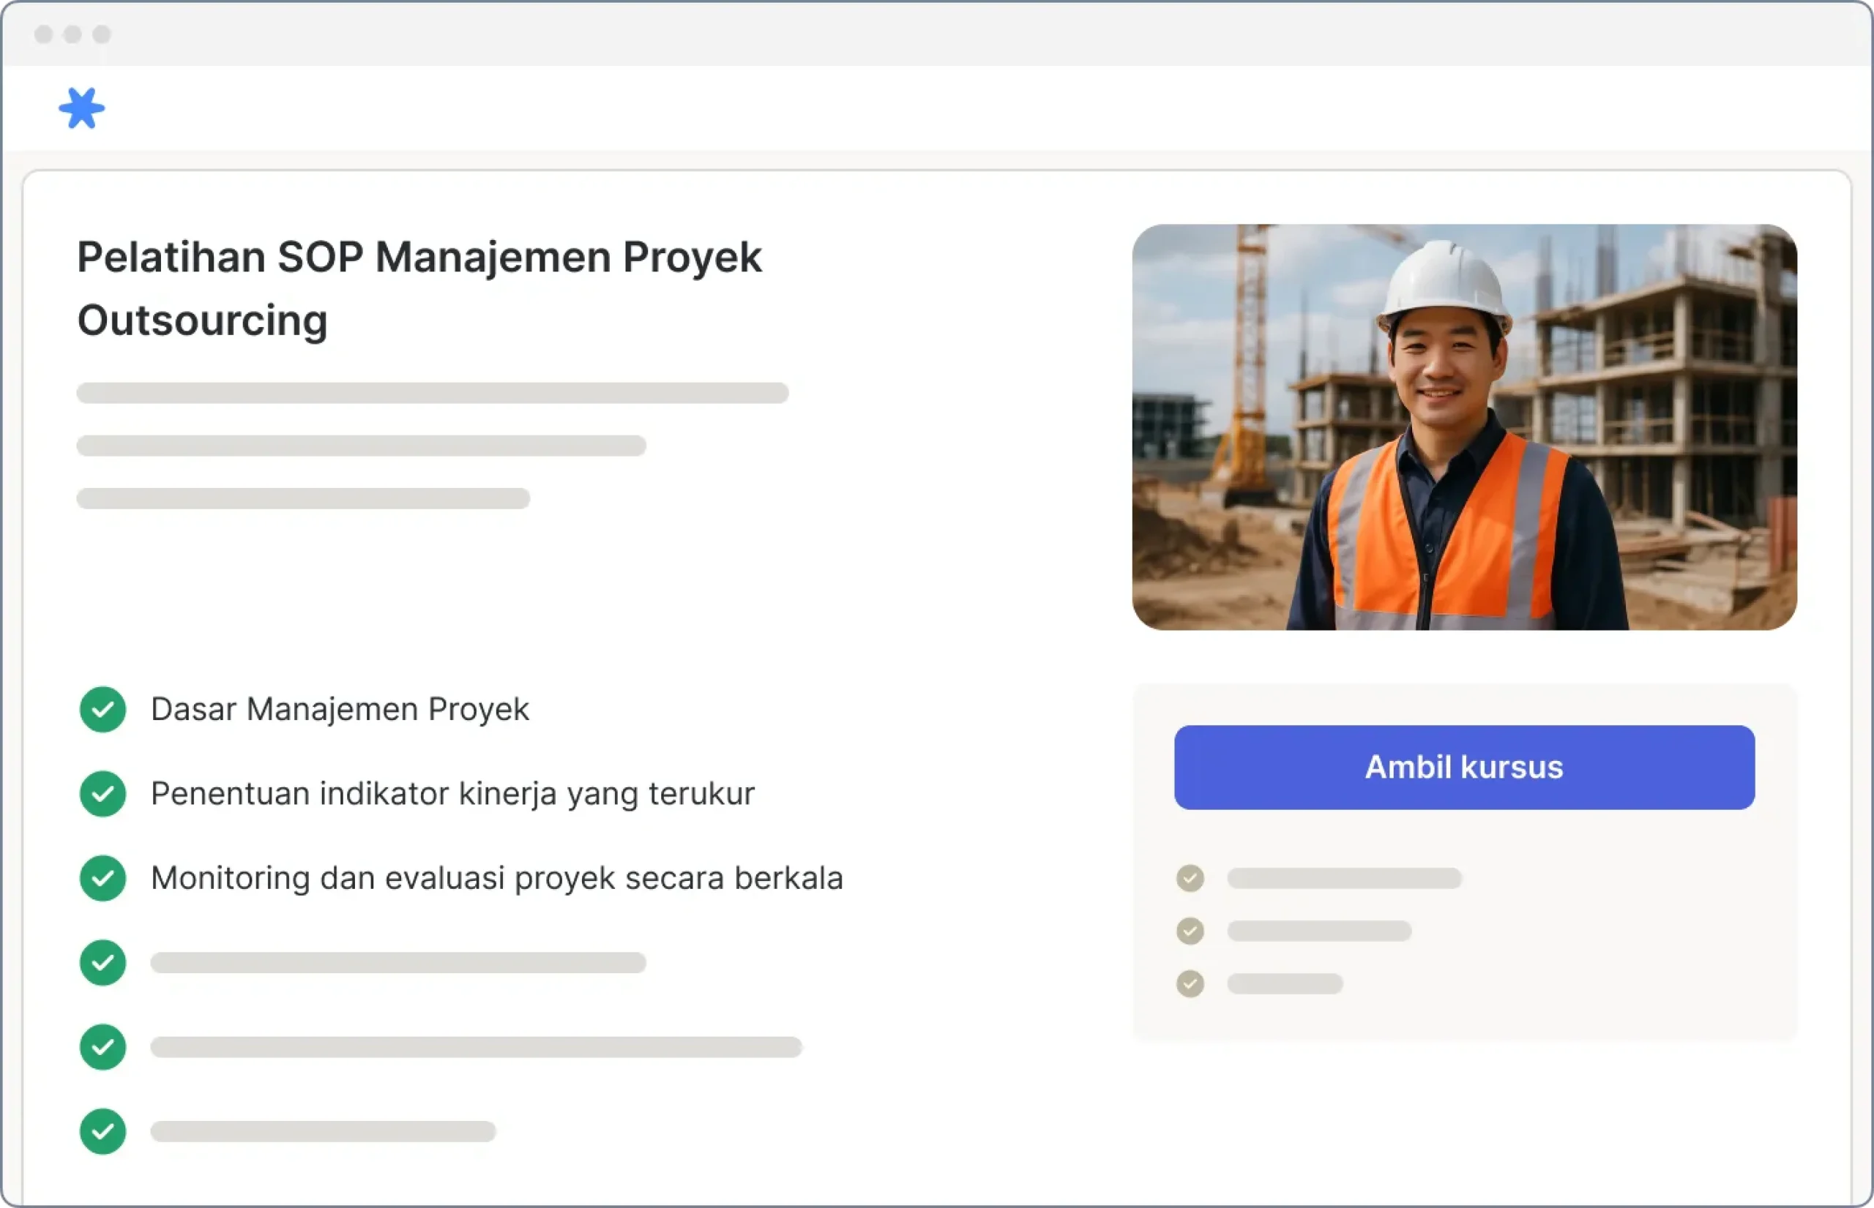This screenshot has width=1874, height=1208.
Task: Click the course title "Pelatihan SOP Manajemen Proyek Outsourcing"
Action: pos(419,289)
